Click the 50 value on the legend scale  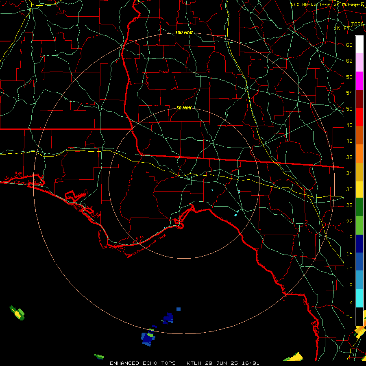[349, 109]
